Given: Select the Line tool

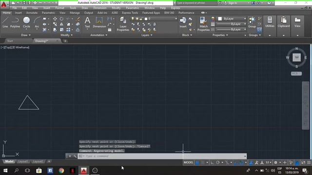Looking at the screenshot, I should pos(5,22).
